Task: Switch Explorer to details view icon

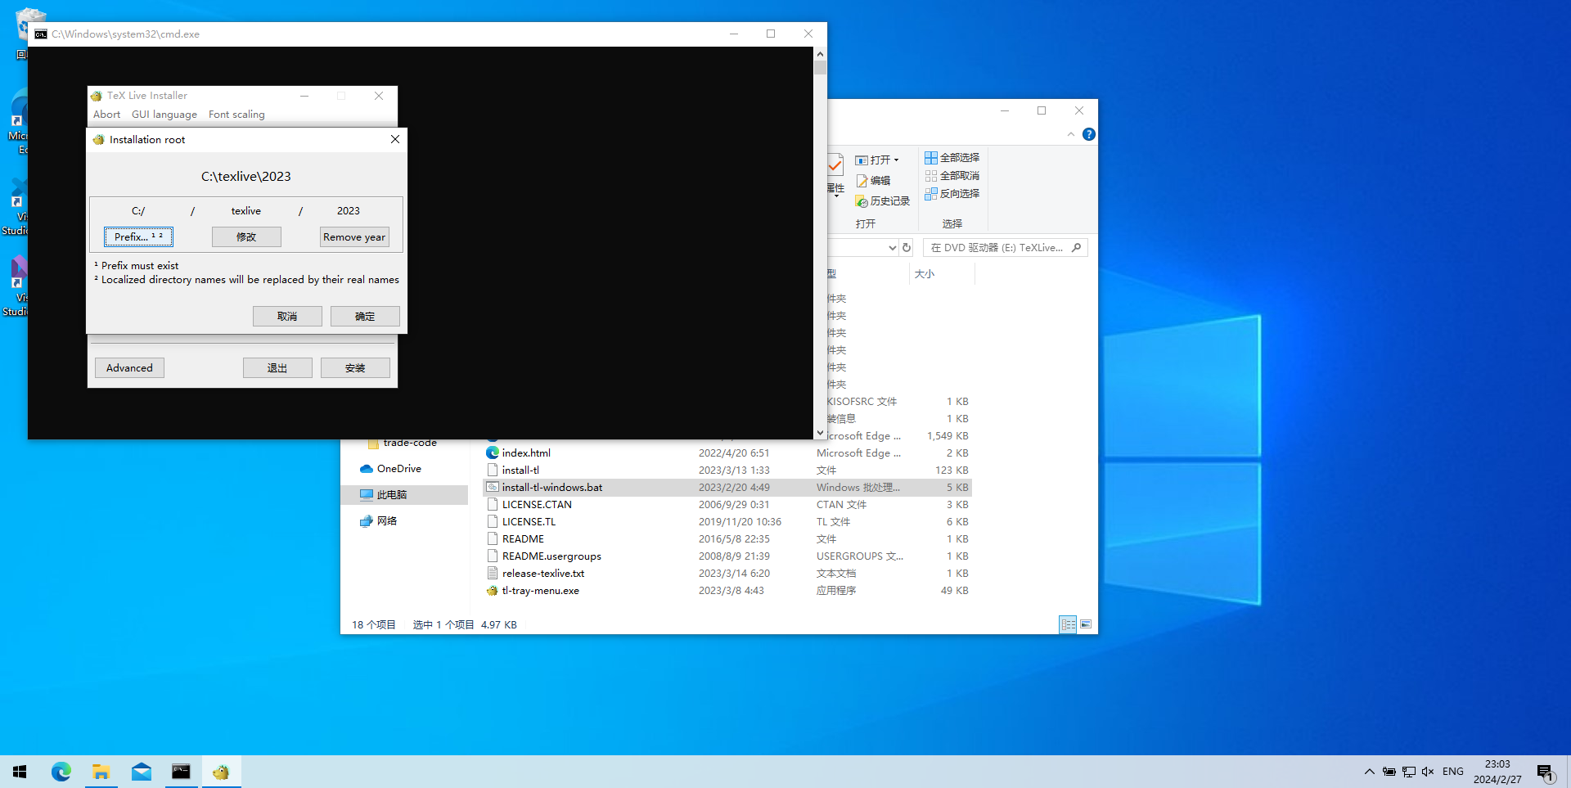Action: pos(1068,624)
